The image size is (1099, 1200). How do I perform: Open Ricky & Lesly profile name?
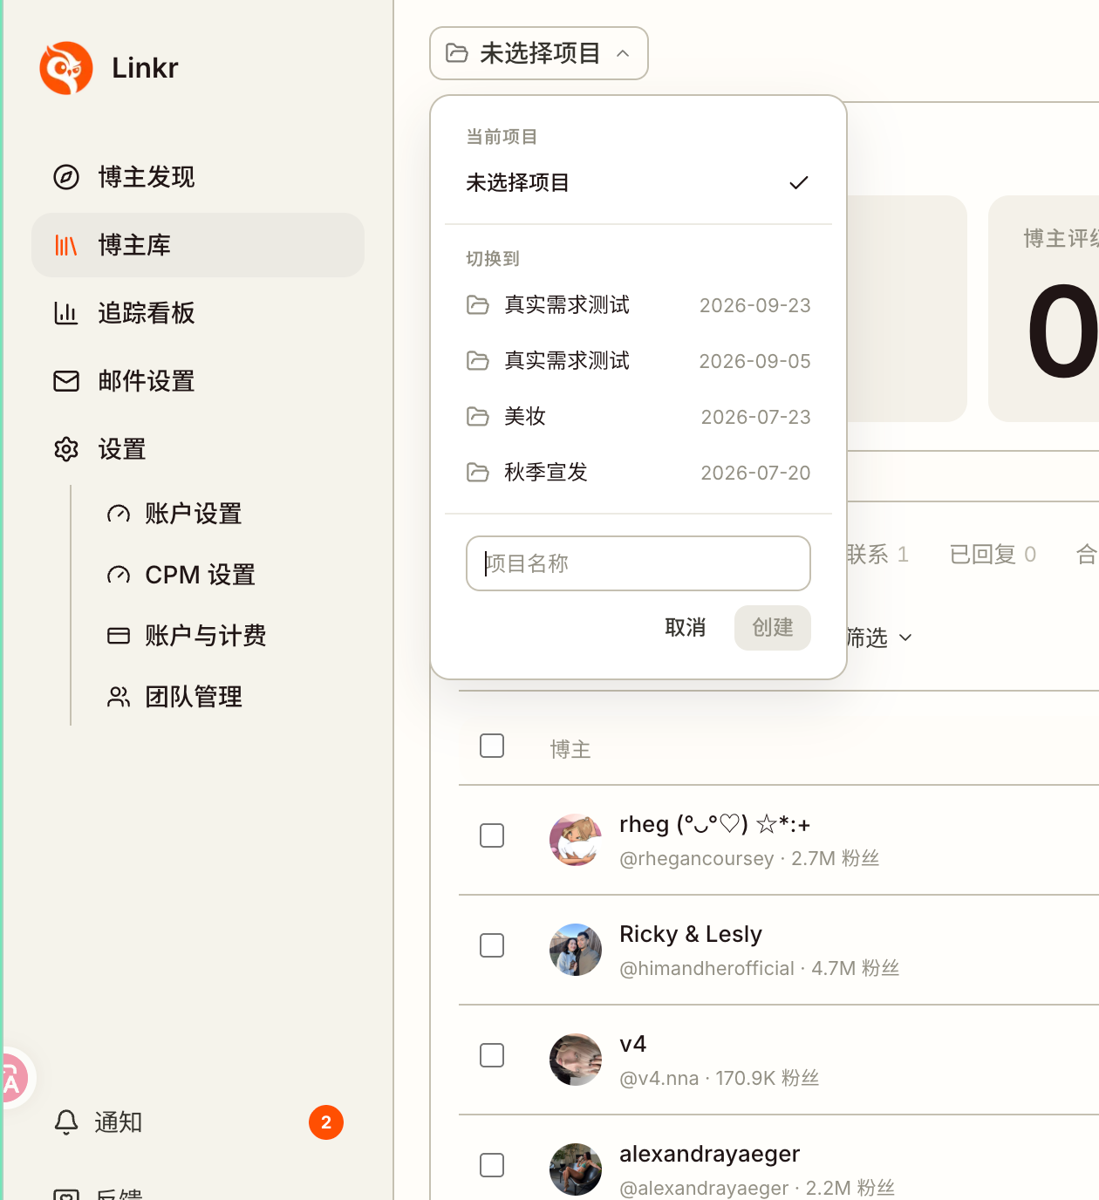(x=691, y=934)
